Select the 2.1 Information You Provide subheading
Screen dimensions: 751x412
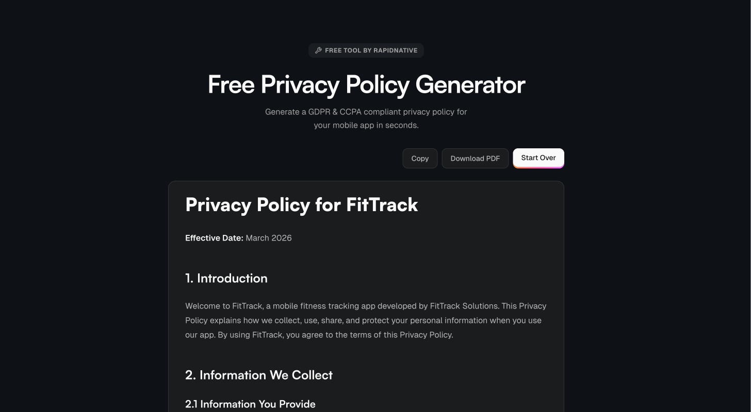coord(250,404)
